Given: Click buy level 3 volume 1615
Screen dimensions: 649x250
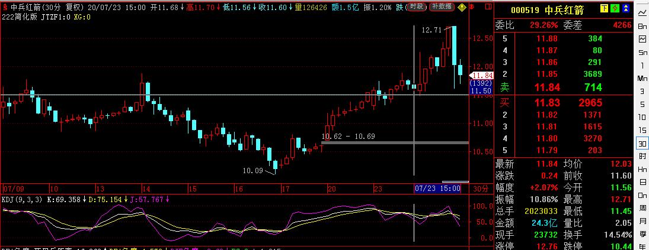Looking at the screenshot, I should pyautogui.click(x=592, y=127).
